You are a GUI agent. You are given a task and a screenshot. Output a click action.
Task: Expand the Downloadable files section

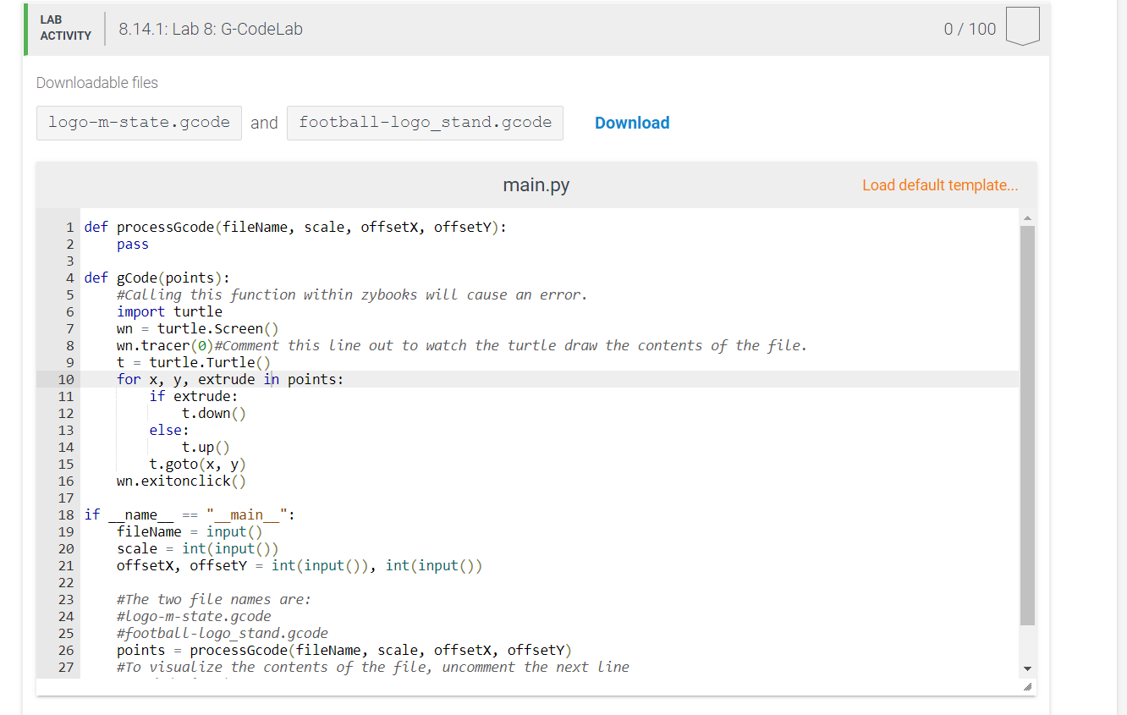[96, 83]
